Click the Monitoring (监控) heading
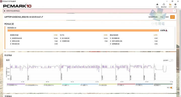This screenshot has width=181, height=97. pos(8,60)
